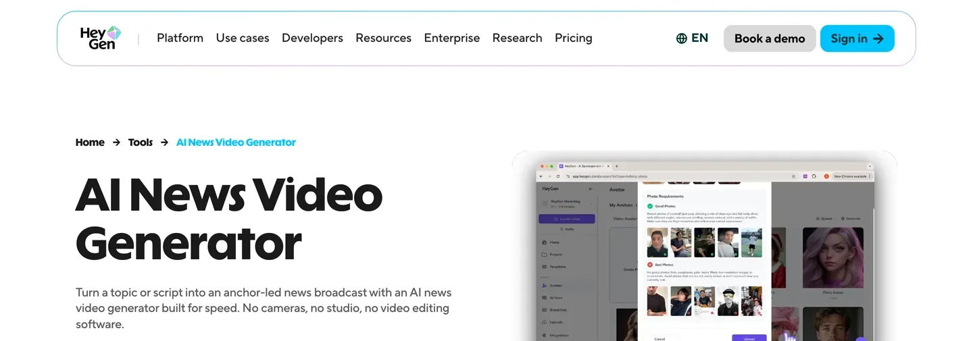Go to Home via the breadcrumb
This screenshot has height=341, width=973.
[x=90, y=142]
